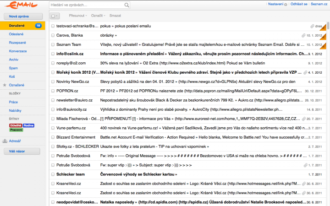Image resolution: width=330 pixels, height=206 pixels.
Task: Open the Přesunout dropdown menu
Action: (78, 16)
